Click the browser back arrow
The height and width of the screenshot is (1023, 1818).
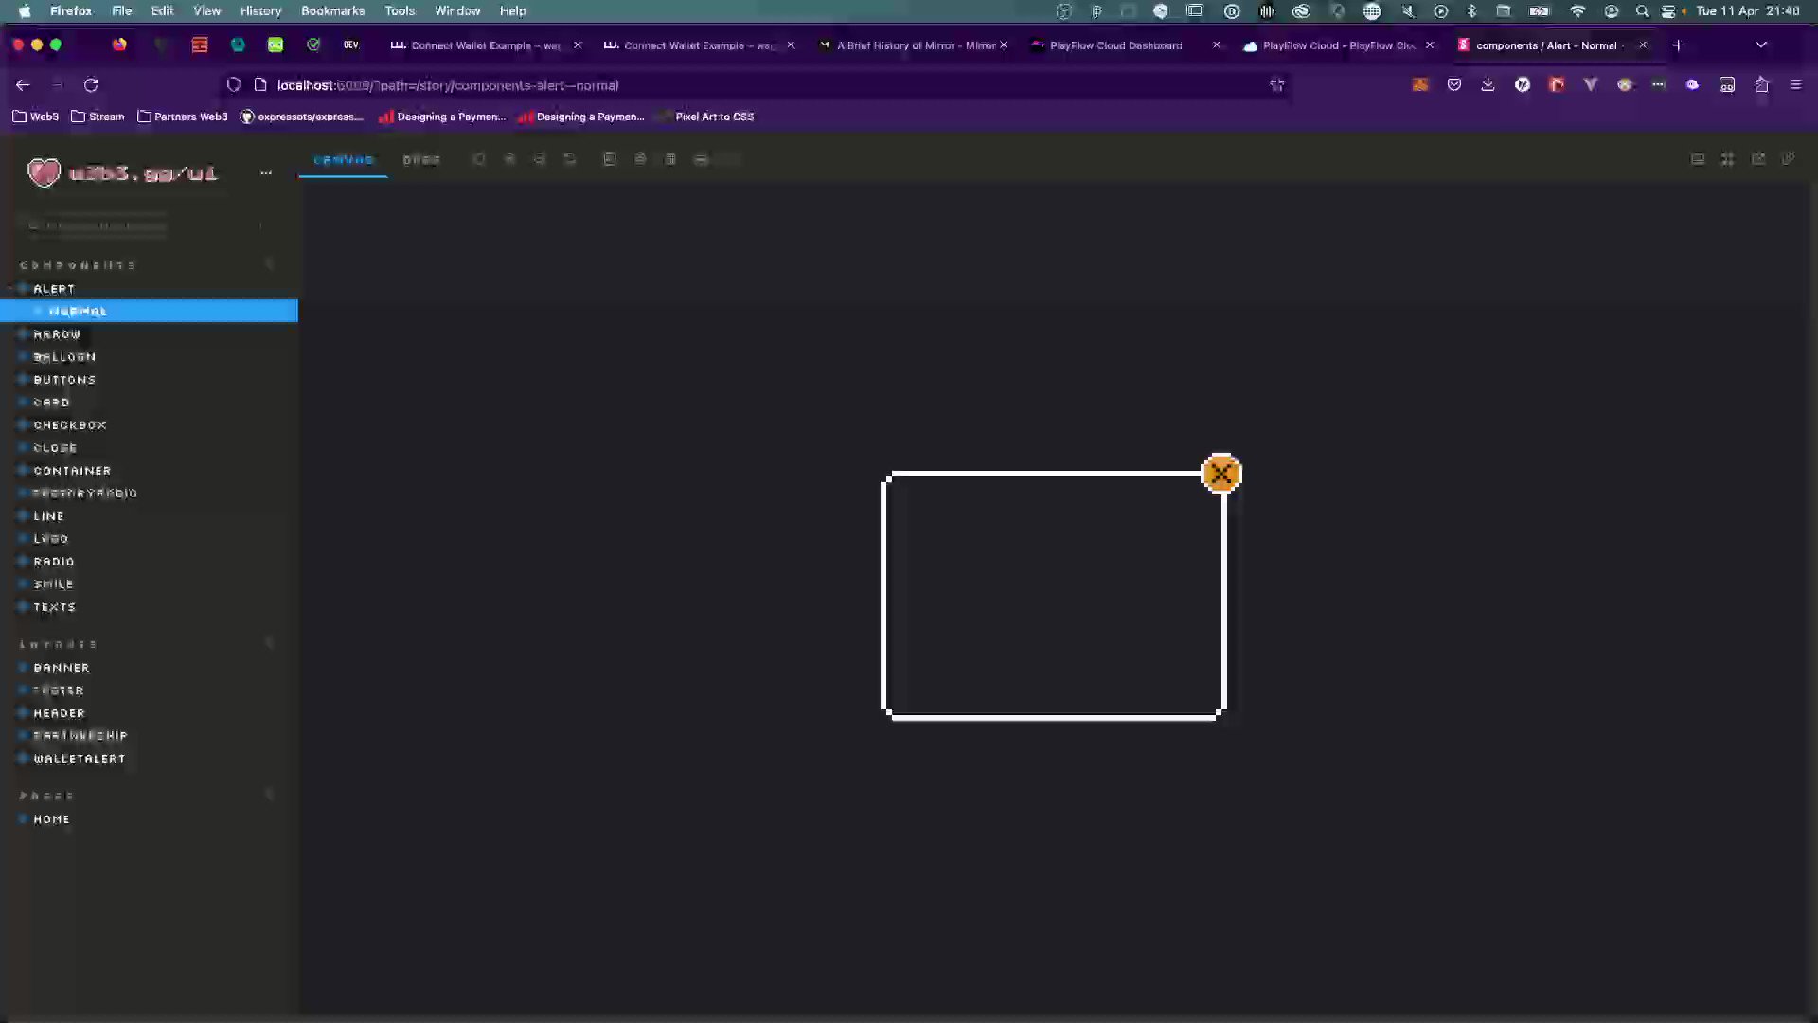[x=23, y=85]
